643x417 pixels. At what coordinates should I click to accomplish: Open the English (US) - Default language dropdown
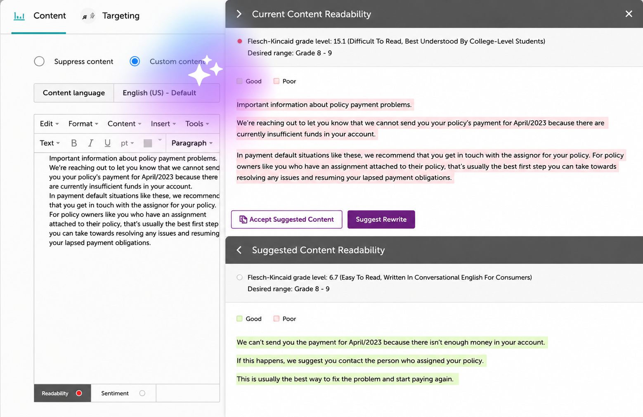(166, 93)
